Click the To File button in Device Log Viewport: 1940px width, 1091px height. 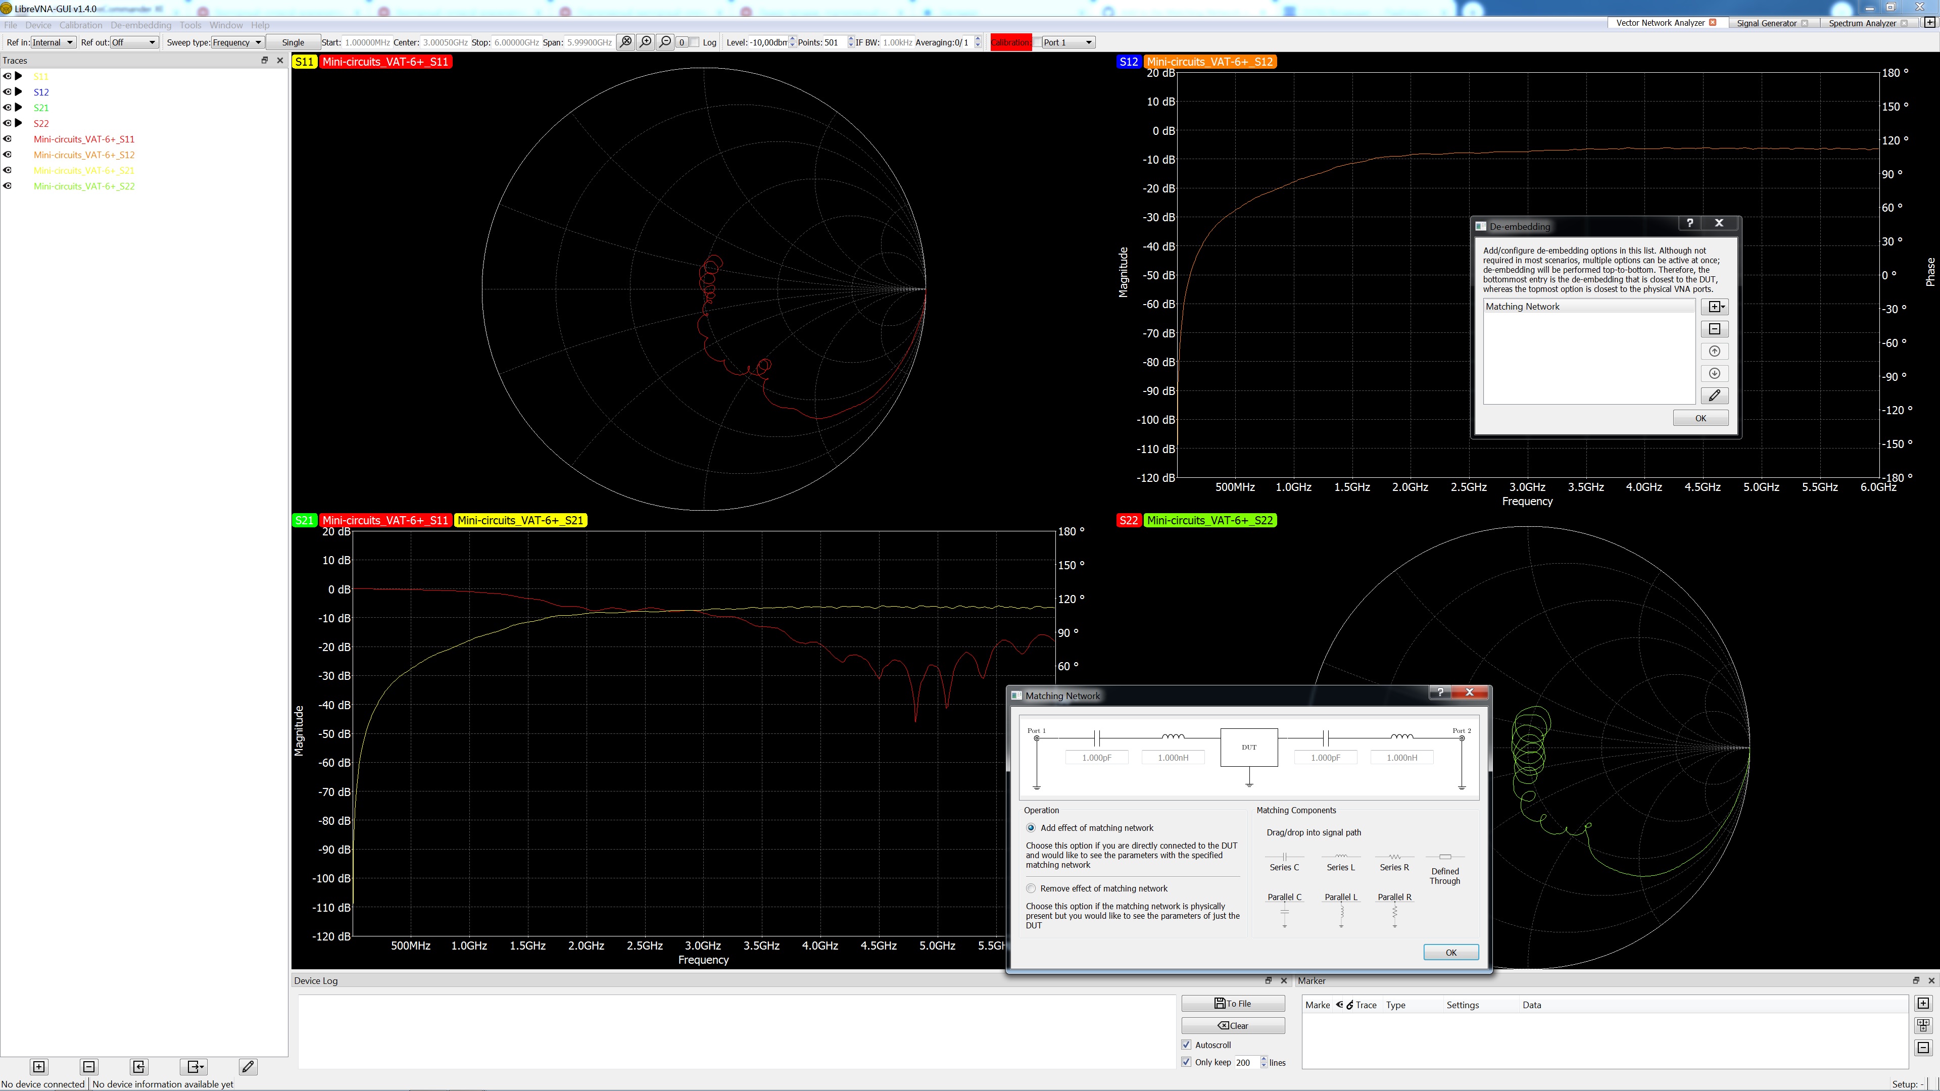click(1233, 1004)
